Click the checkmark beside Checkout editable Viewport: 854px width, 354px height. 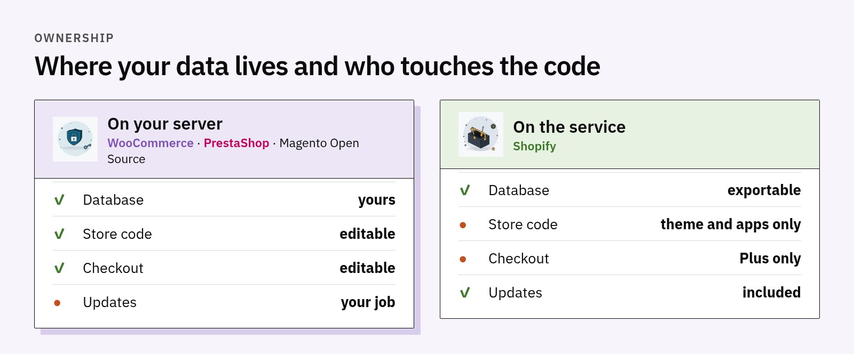pos(59,268)
